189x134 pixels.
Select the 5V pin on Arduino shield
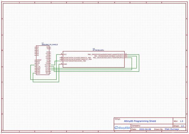tap(38, 65)
